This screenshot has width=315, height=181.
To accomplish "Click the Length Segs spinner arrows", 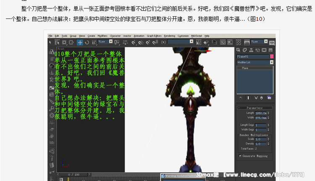I will click(x=268, y=125).
